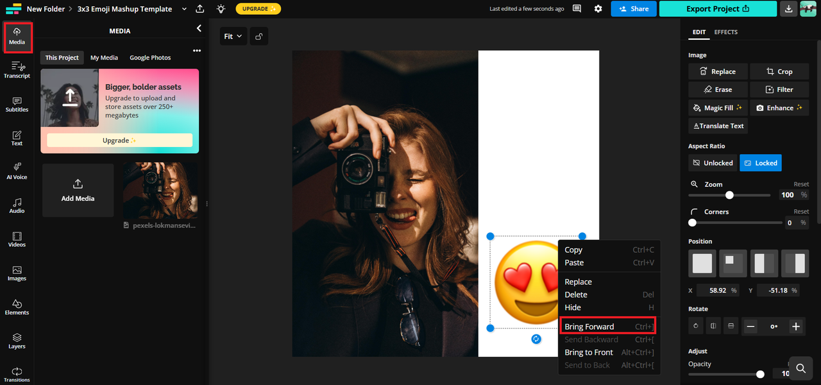Click the rotate handle below the emoji

click(536, 339)
